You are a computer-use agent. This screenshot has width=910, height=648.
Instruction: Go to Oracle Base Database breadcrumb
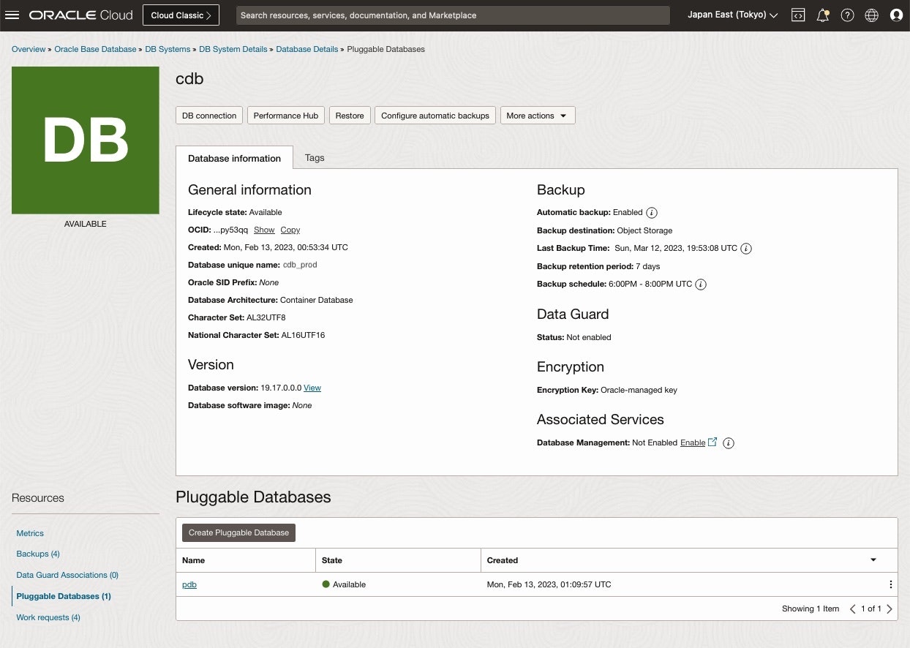(95, 49)
